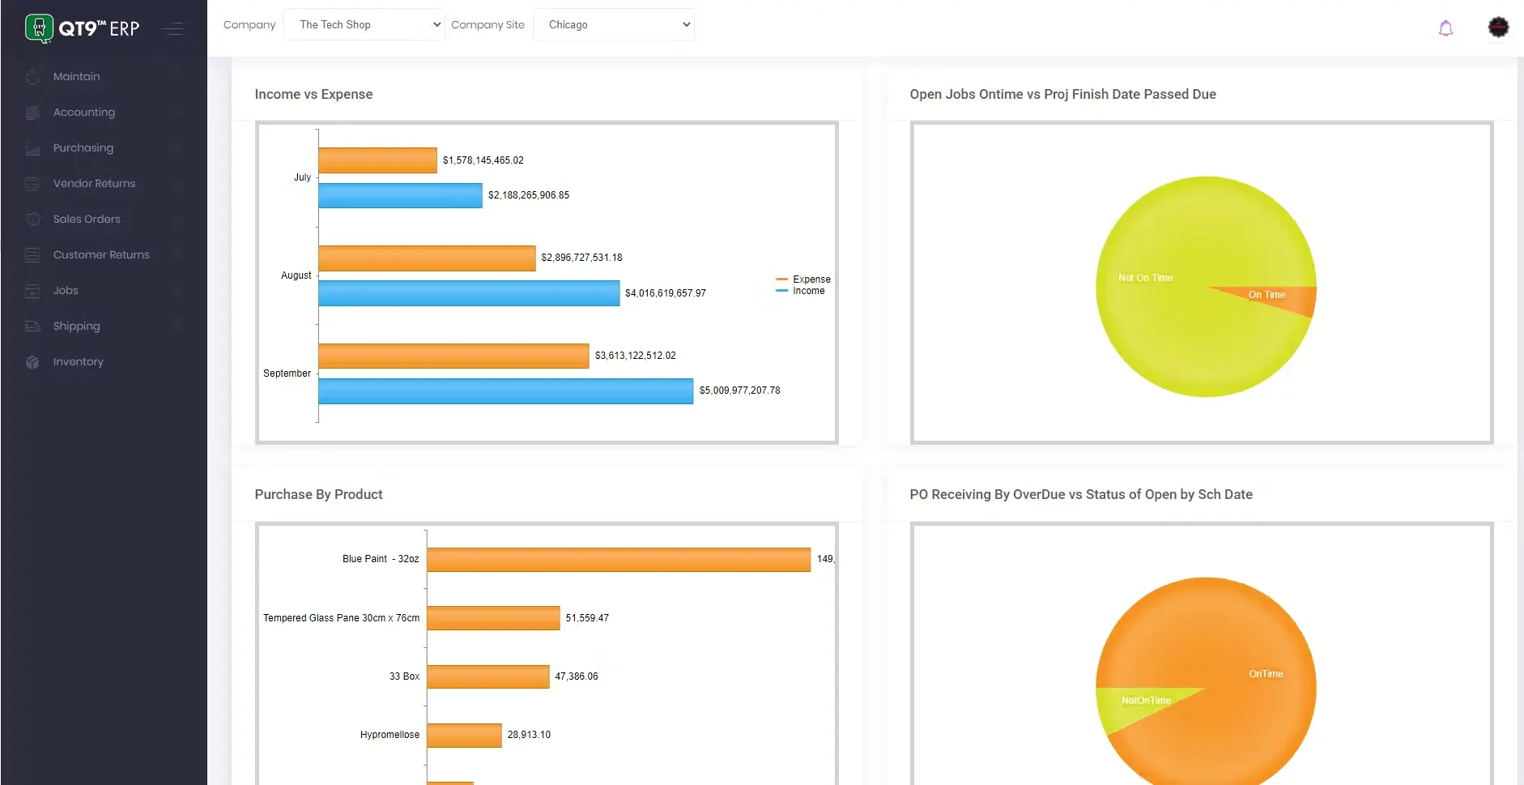Select the Jobs icon in the sidebar

32,290
